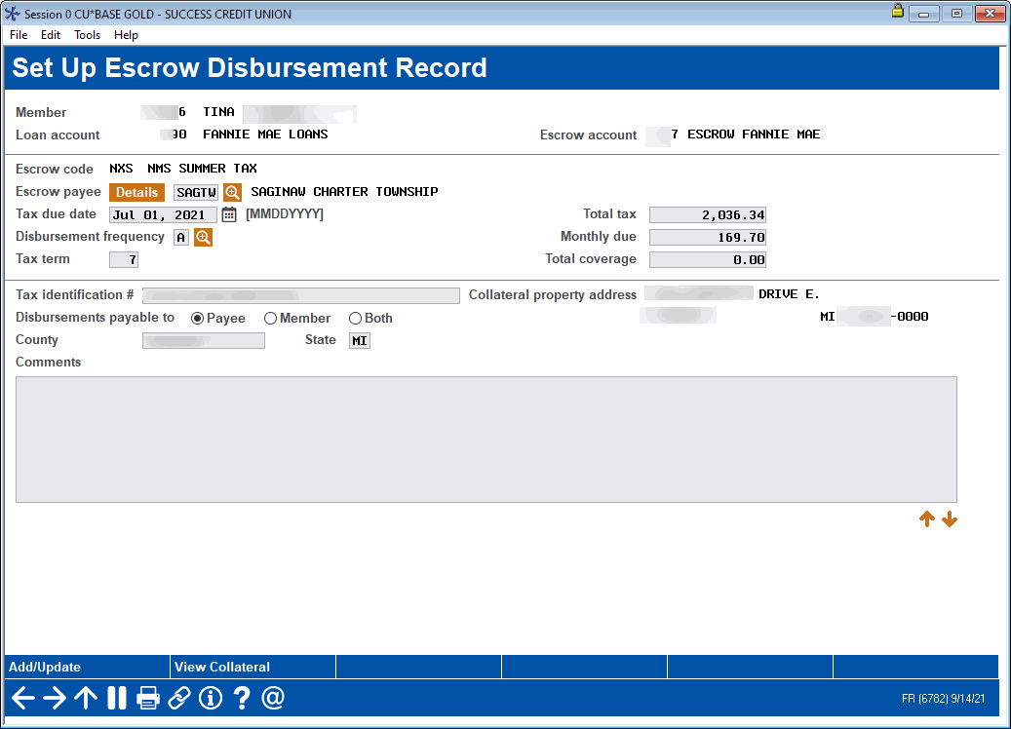Select the Member disbursement option
This screenshot has width=1011, height=729.
click(270, 318)
